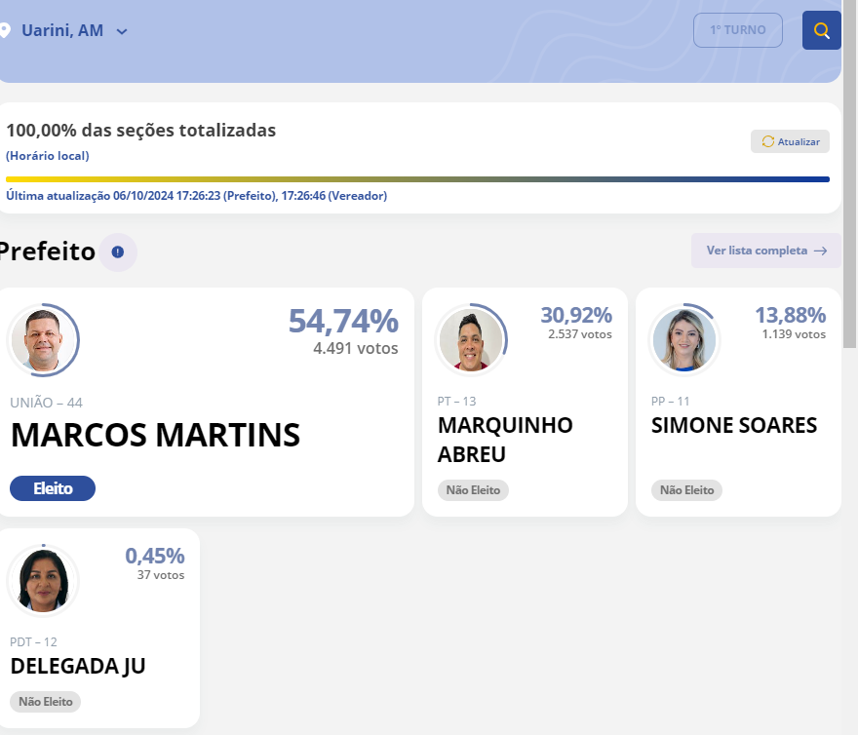Screen dimensions: 858x735
Task: Click Marquinho Abreu candidate photo
Action: tap(471, 340)
